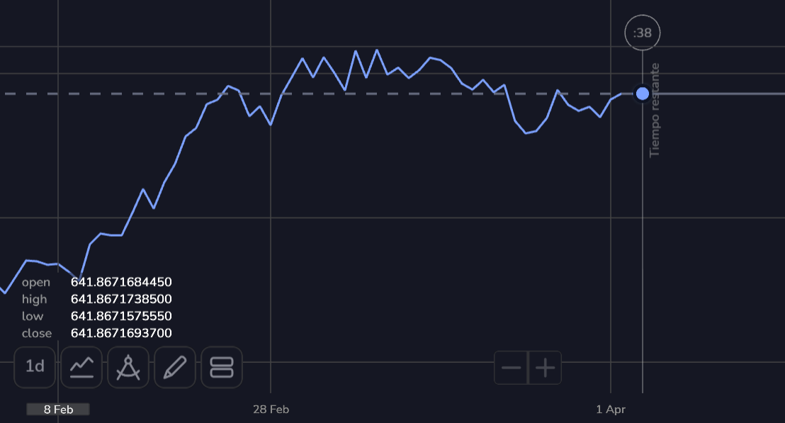Click the 28 Feb axis label
This screenshot has height=423, width=785.
point(271,409)
